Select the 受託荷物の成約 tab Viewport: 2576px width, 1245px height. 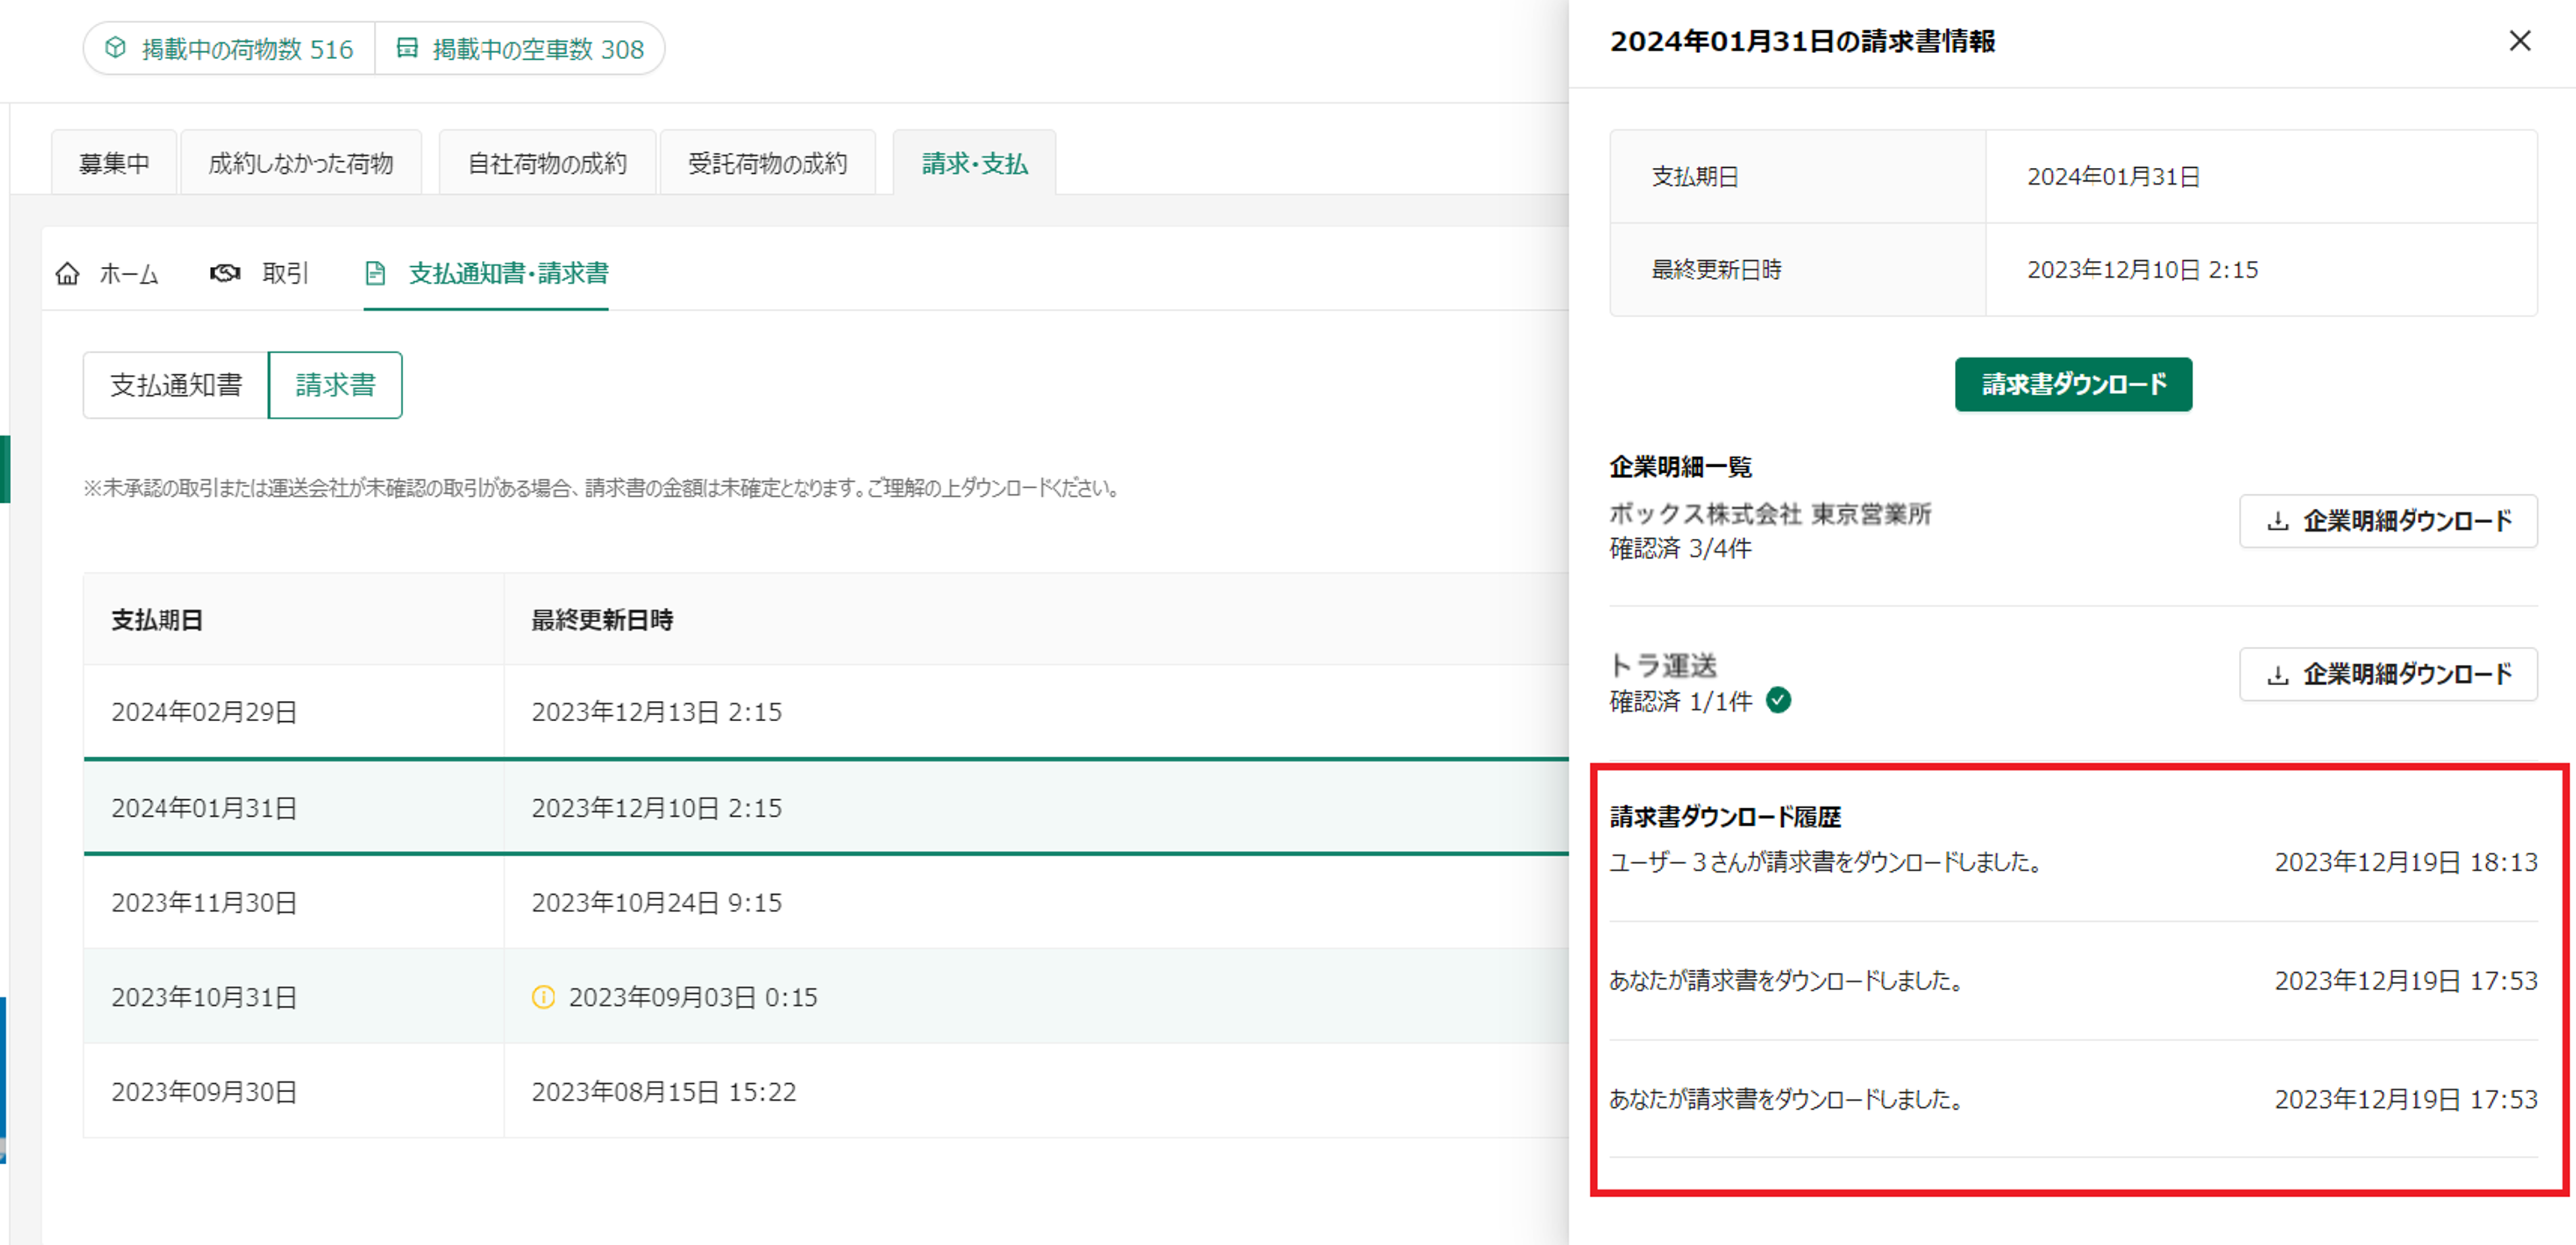[767, 163]
